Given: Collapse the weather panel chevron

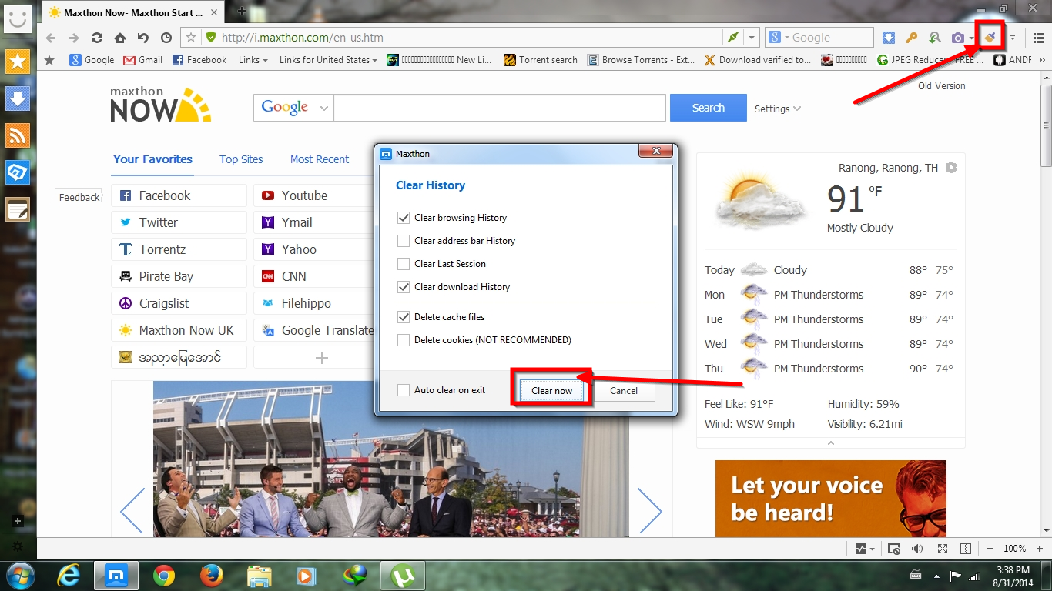Looking at the screenshot, I should pyautogui.click(x=830, y=442).
